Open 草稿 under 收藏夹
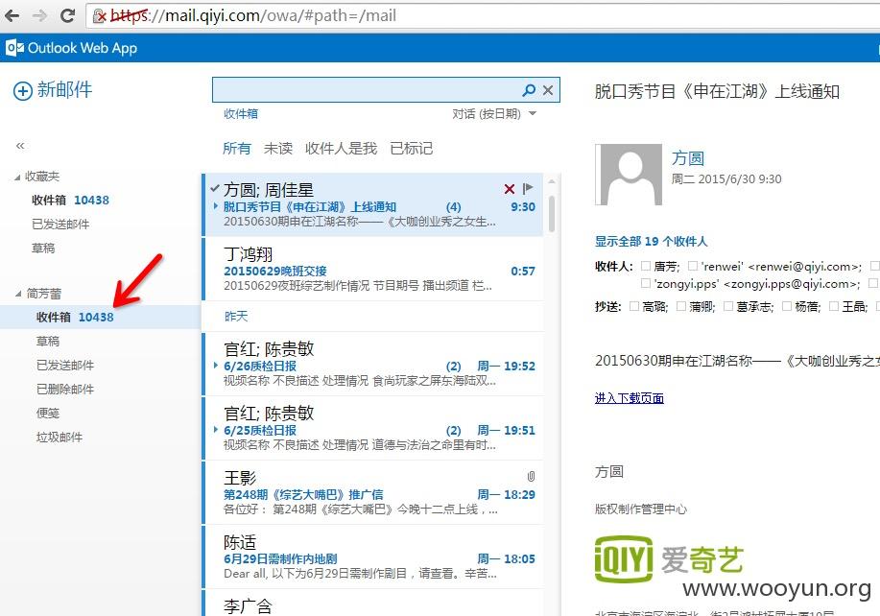This screenshot has width=880, height=616. pyautogui.click(x=43, y=248)
